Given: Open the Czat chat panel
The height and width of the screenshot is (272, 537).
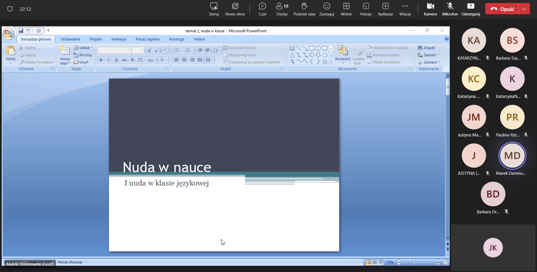Looking at the screenshot, I should click(262, 9).
